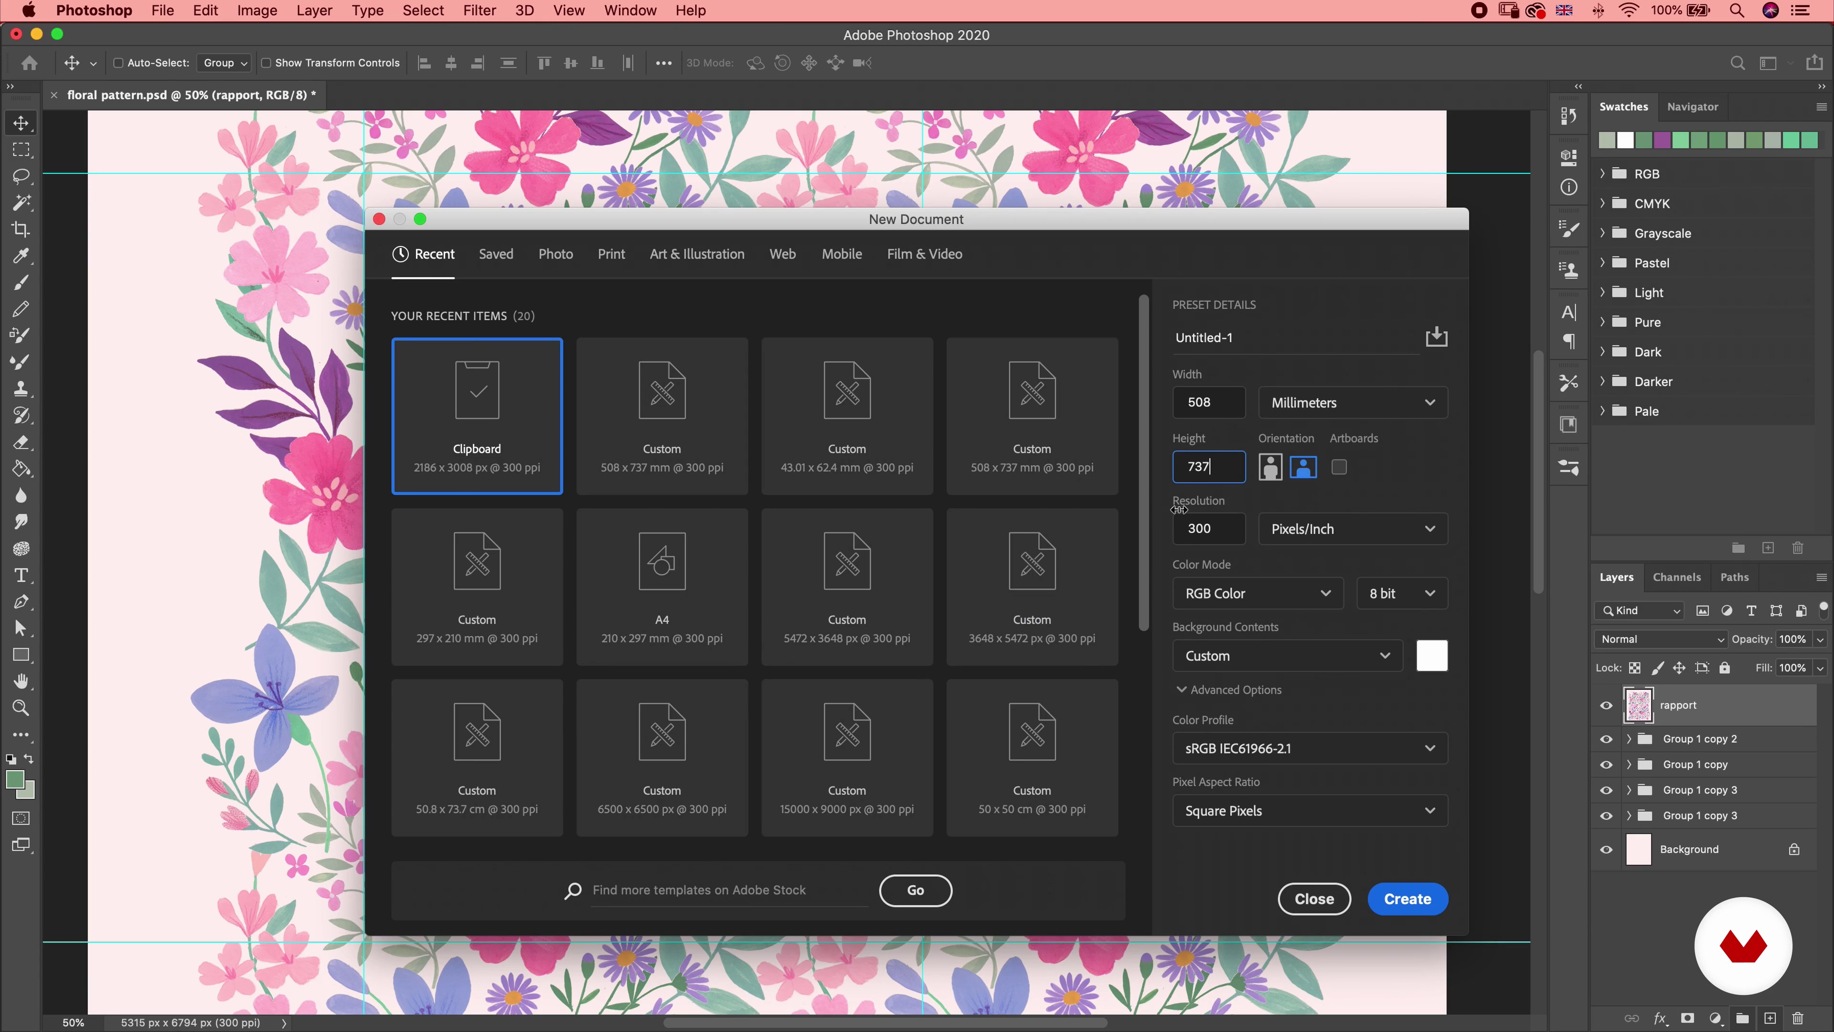The height and width of the screenshot is (1032, 1834).
Task: Select the A4 210 x 297 mm preset
Action: (x=661, y=587)
